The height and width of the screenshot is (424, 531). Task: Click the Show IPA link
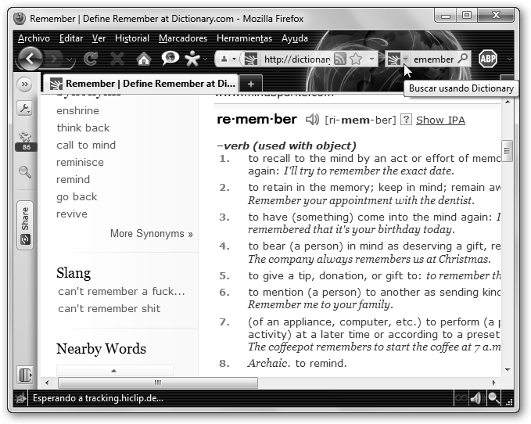pos(440,120)
